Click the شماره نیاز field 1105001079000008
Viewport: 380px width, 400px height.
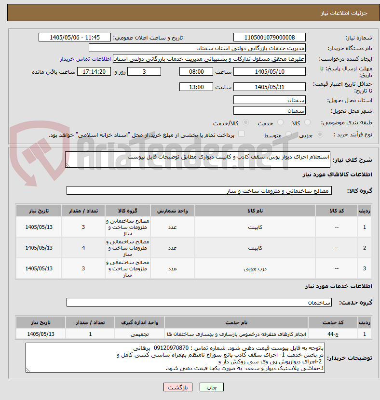tap(270, 37)
